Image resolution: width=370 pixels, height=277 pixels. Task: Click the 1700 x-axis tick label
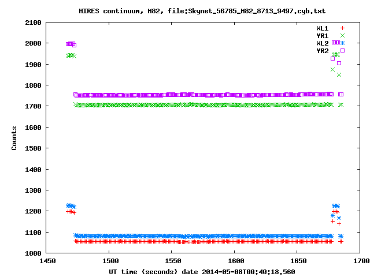click(x=361, y=261)
